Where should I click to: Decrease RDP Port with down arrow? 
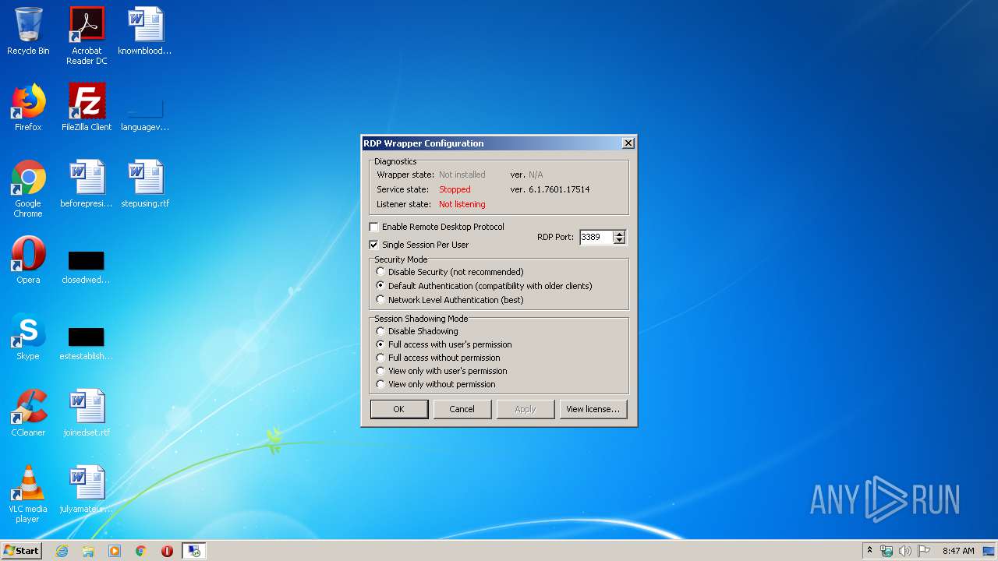coord(619,241)
